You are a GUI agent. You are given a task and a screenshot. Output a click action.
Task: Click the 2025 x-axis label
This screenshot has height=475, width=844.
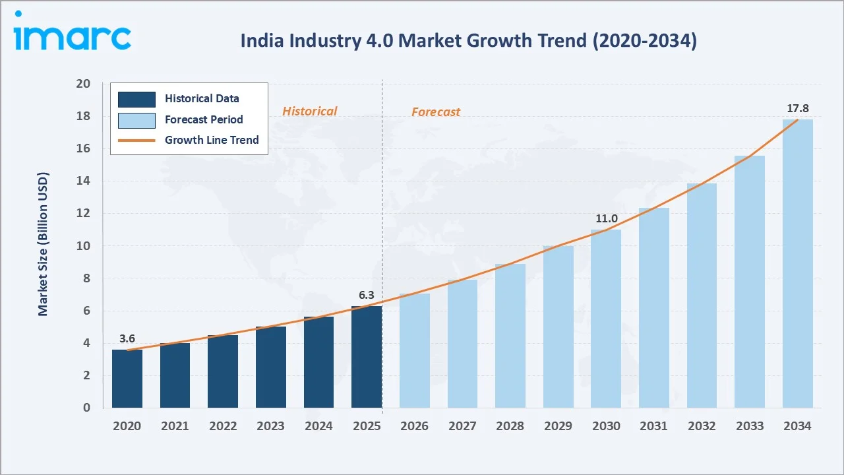click(367, 426)
